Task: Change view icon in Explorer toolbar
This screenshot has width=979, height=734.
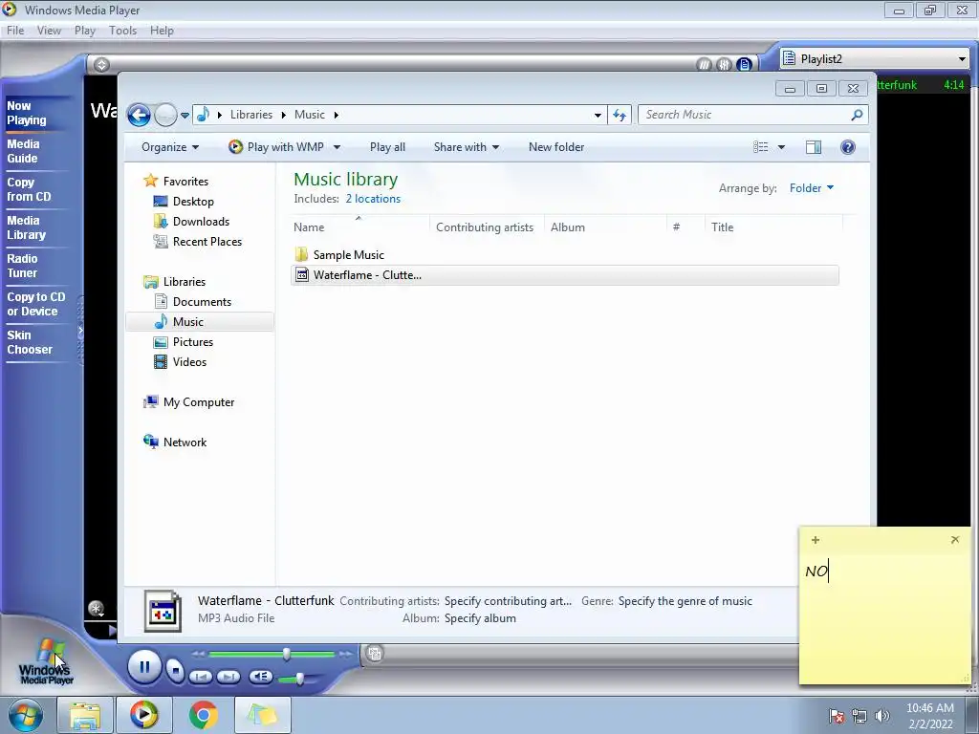Action: pos(760,147)
